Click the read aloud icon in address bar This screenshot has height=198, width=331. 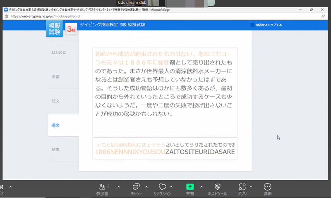(x=323, y=16)
